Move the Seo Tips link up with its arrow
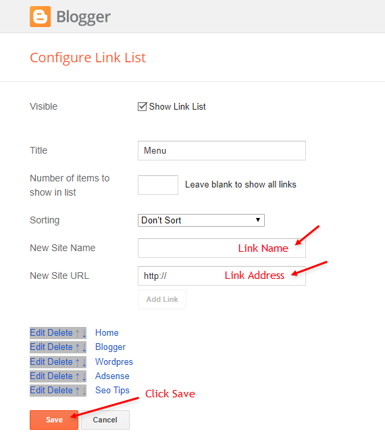The height and width of the screenshot is (440, 385). coord(77,391)
